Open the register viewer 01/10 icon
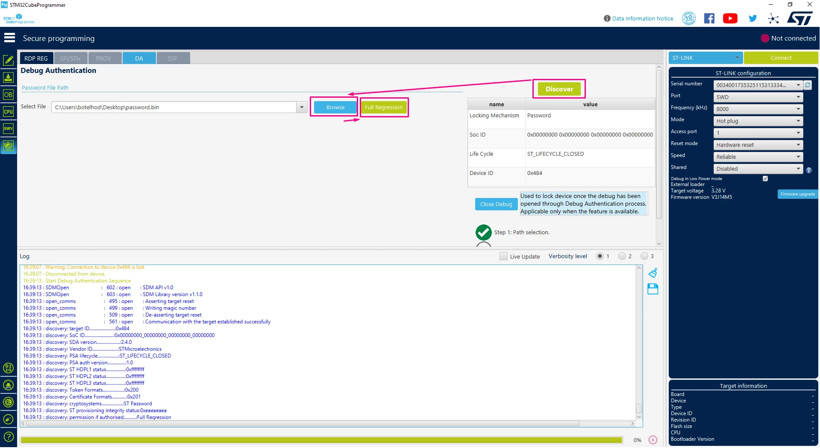Viewport: 820px width, 448px height. [8, 368]
